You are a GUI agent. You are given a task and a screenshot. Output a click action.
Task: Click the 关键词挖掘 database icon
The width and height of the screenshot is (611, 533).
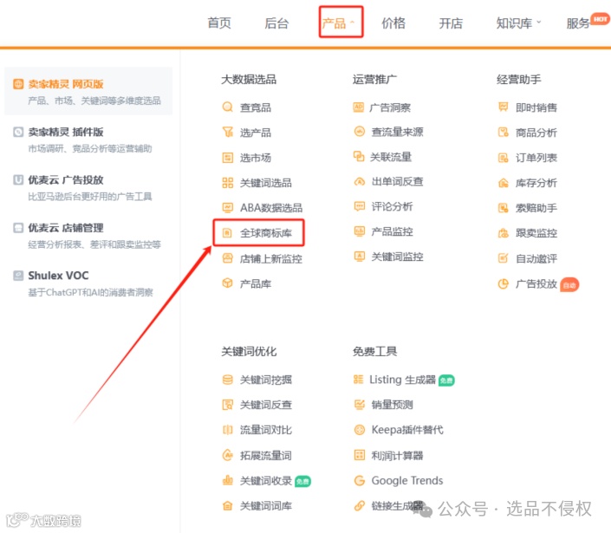[x=228, y=380]
